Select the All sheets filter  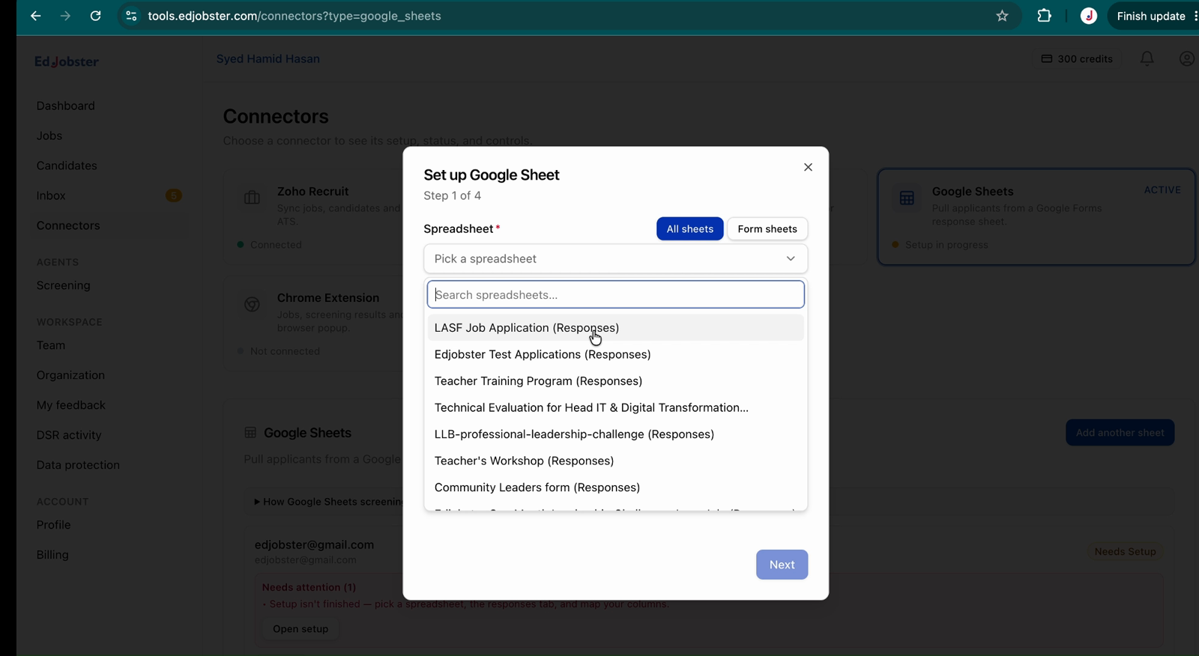[690, 228]
